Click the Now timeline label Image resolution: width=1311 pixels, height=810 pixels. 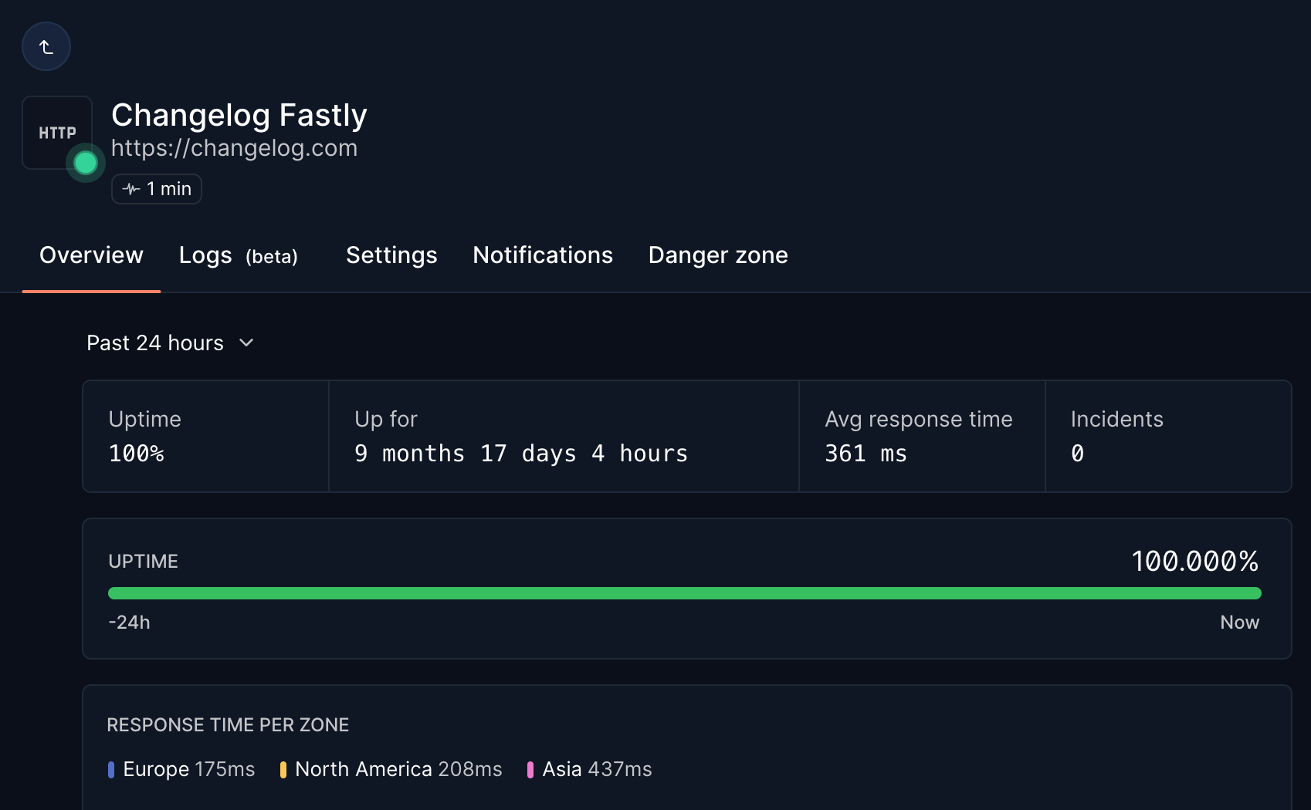click(1240, 623)
